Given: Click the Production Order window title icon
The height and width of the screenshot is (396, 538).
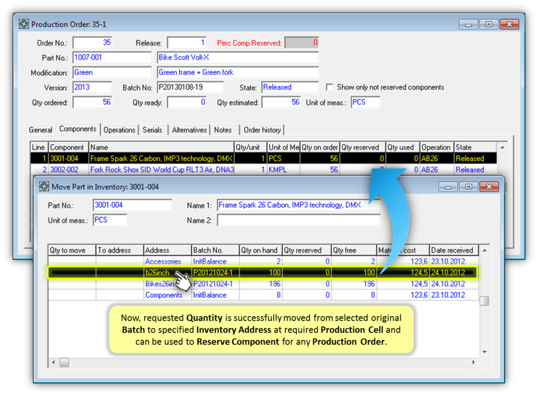Looking at the screenshot, I should point(24,24).
